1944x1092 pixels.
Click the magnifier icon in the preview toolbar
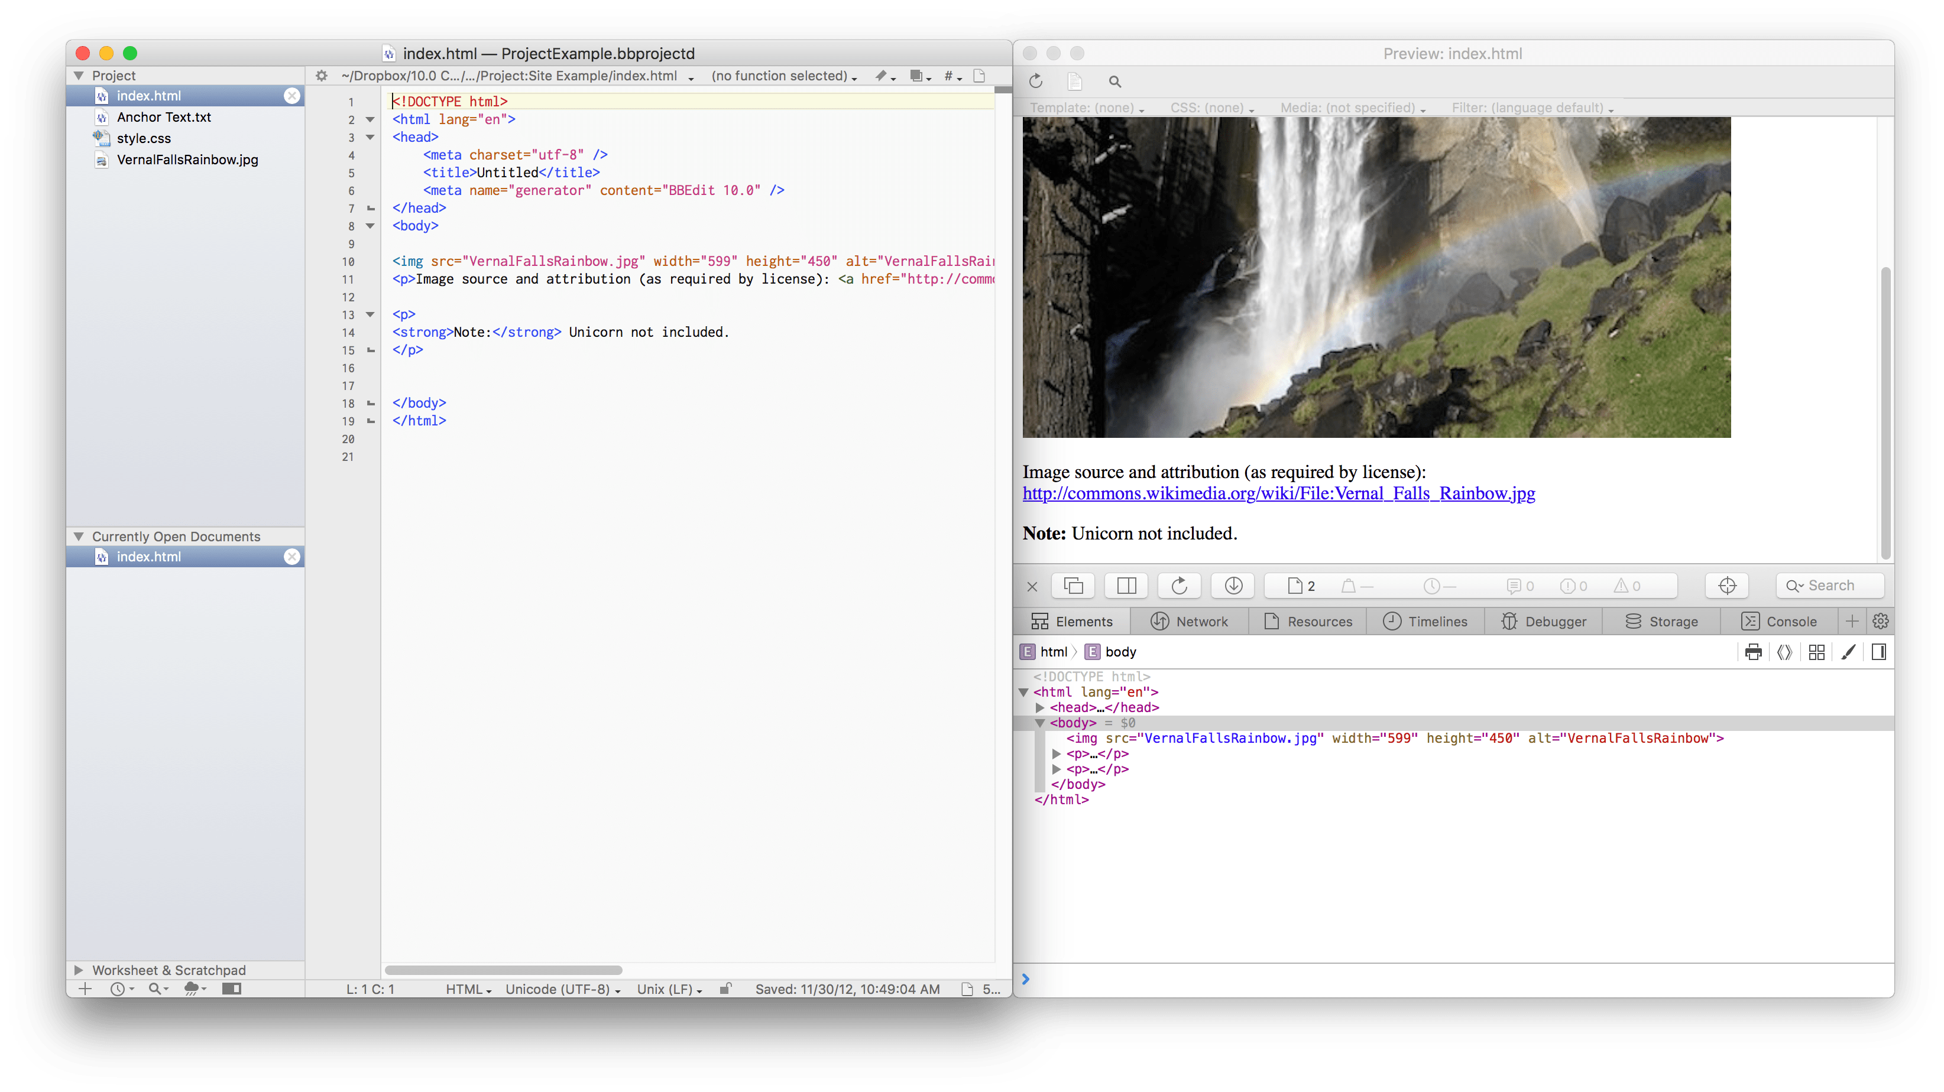1114,82
